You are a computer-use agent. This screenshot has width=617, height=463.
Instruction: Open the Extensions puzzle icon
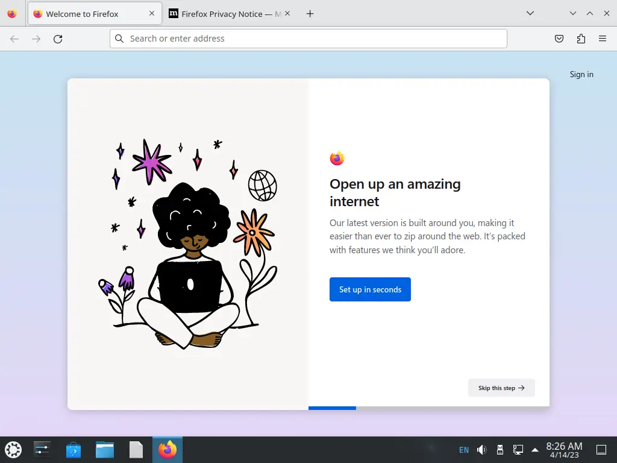(x=581, y=39)
